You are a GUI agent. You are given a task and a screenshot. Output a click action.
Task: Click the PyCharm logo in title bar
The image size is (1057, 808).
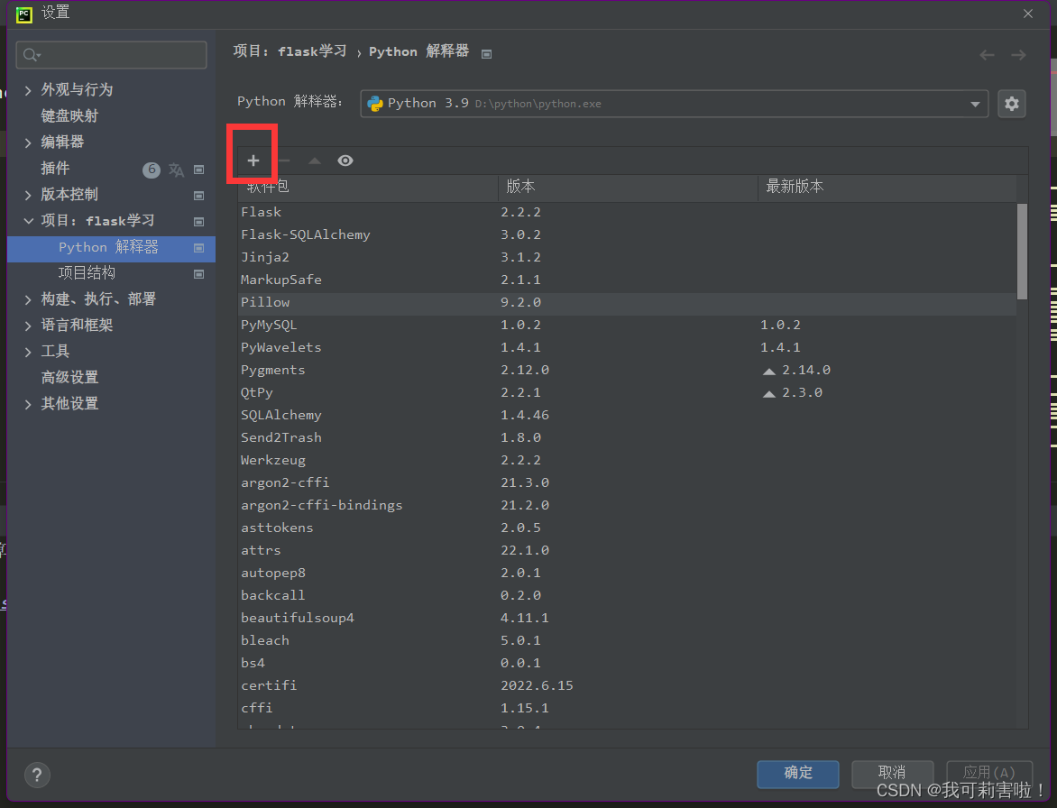24,14
